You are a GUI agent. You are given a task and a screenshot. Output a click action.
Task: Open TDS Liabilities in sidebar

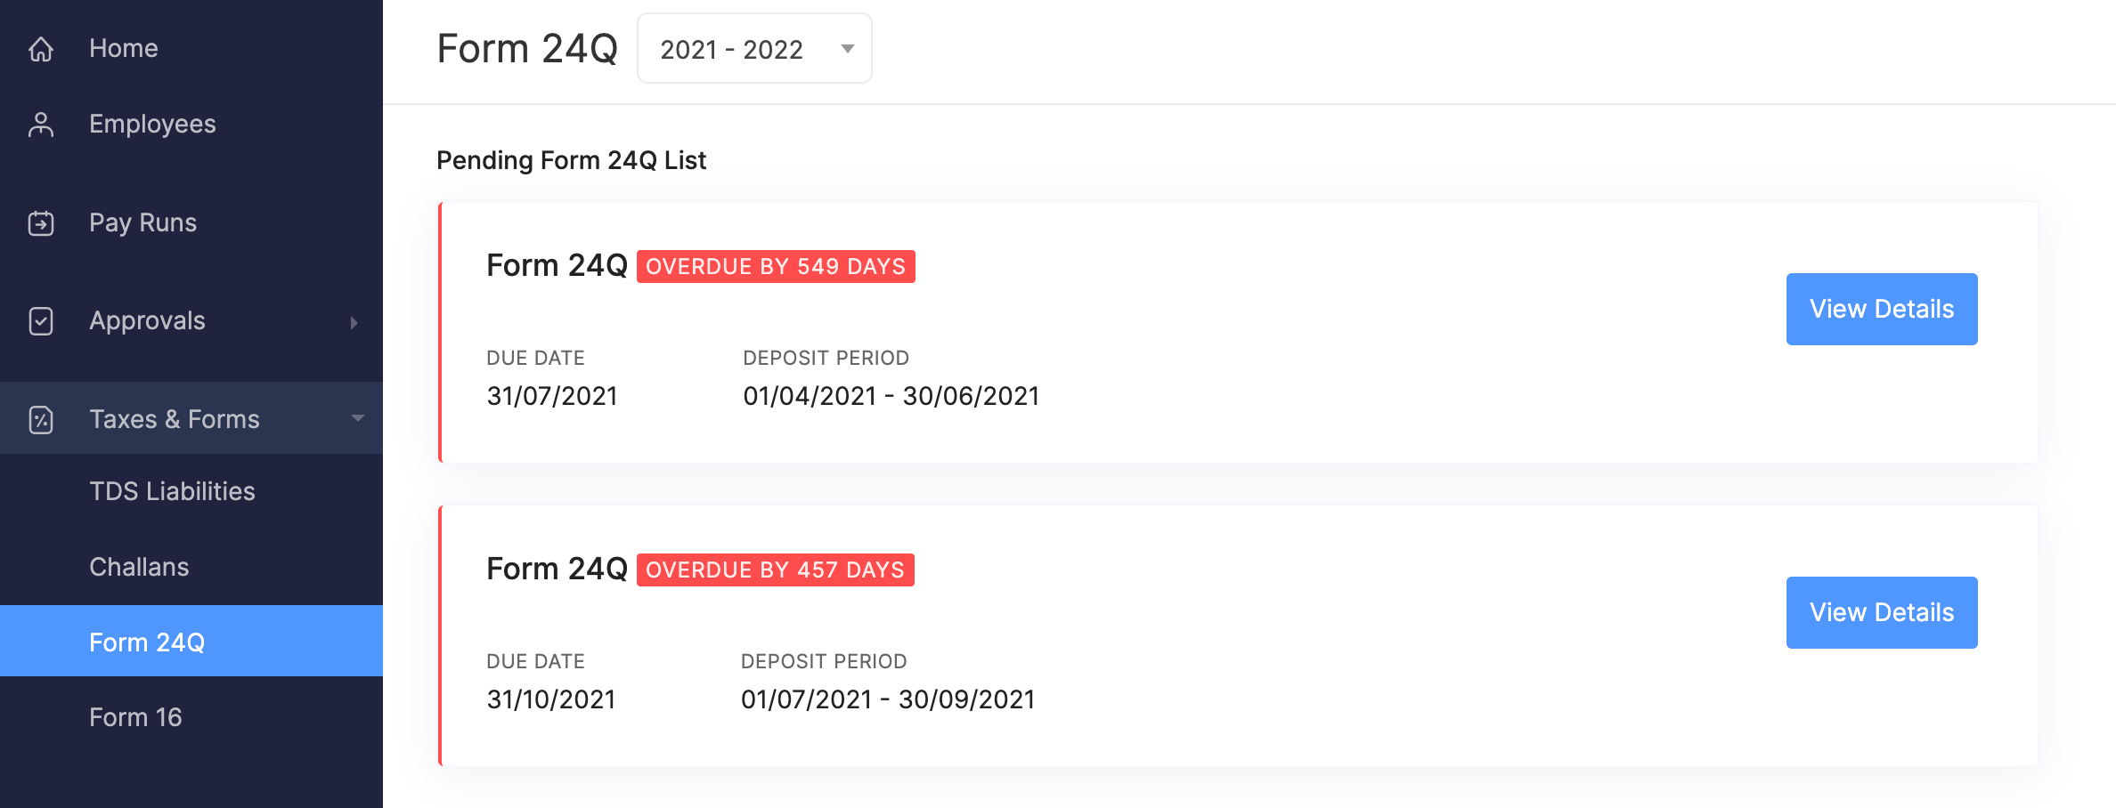coord(172,491)
